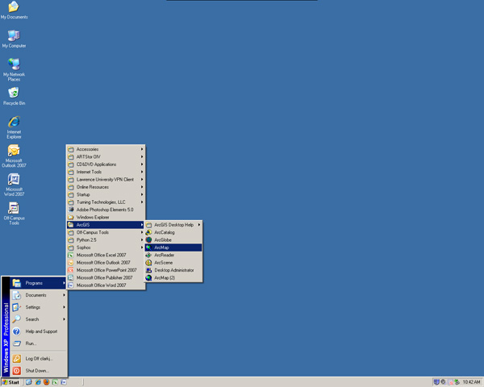Open Turning Technologies, LLC folder
This screenshot has height=387, width=484.
pos(106,202)
